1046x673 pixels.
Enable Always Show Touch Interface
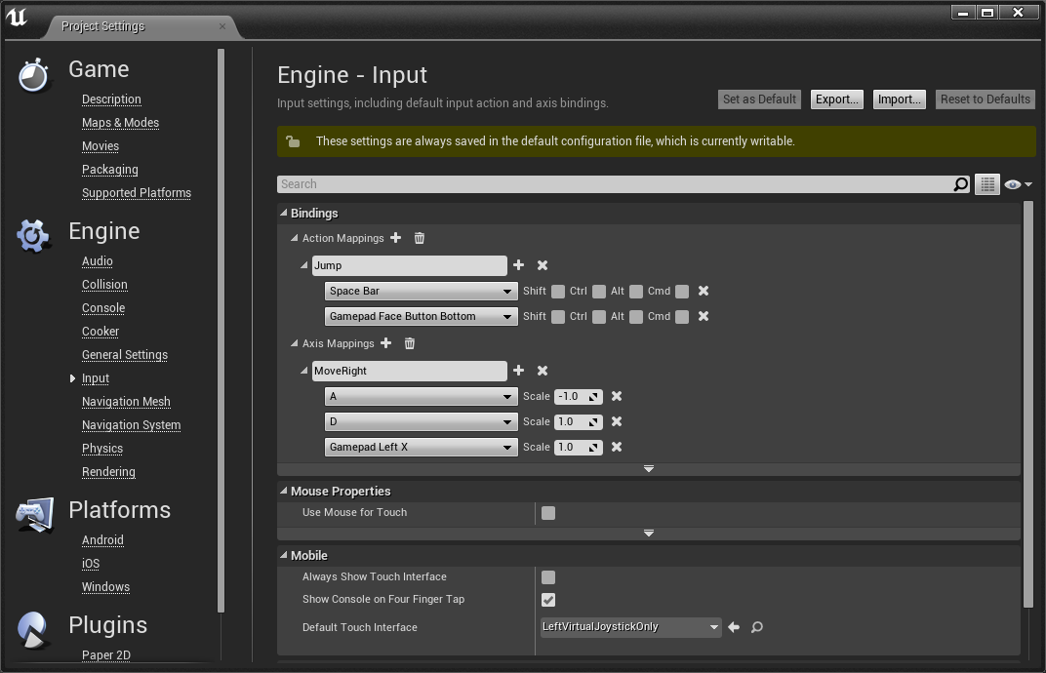(x=548, y=577)
